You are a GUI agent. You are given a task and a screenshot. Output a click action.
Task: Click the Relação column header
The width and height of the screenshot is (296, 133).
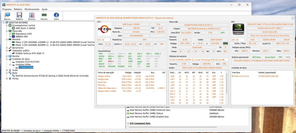pos(137,72)
